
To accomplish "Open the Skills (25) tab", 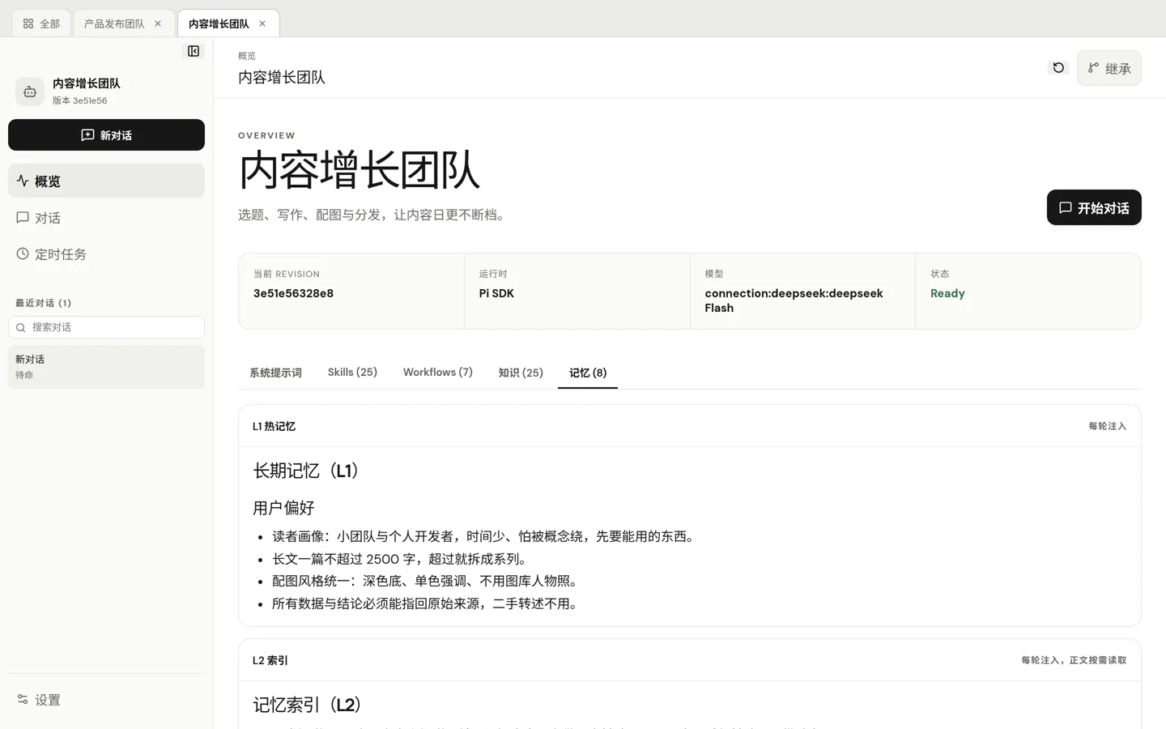I will (x=352, y=373).
